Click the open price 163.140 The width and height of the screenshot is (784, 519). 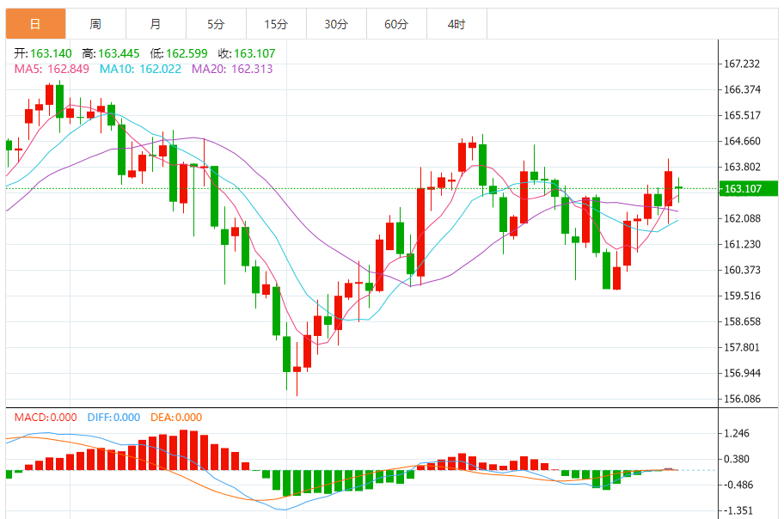[x=51, y=53]
